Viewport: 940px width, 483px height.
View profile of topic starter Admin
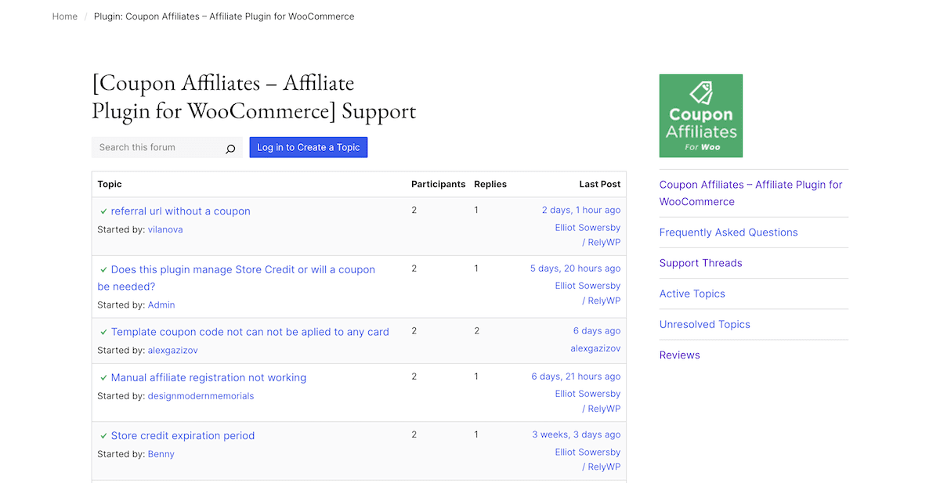161,305
